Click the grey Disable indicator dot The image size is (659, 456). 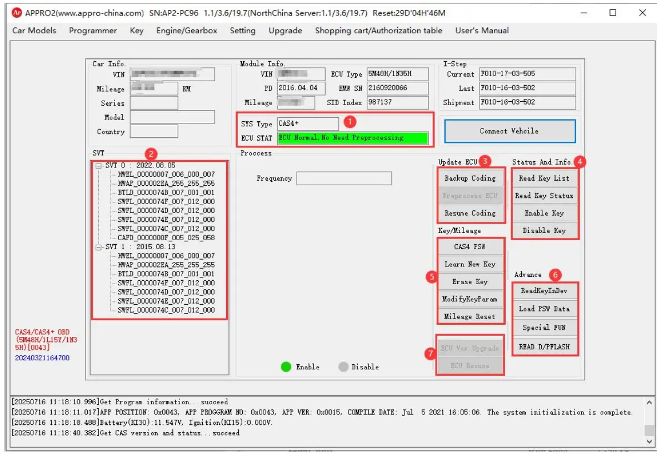343,367
